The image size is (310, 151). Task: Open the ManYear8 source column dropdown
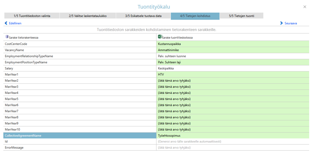[x=232, y=117]
